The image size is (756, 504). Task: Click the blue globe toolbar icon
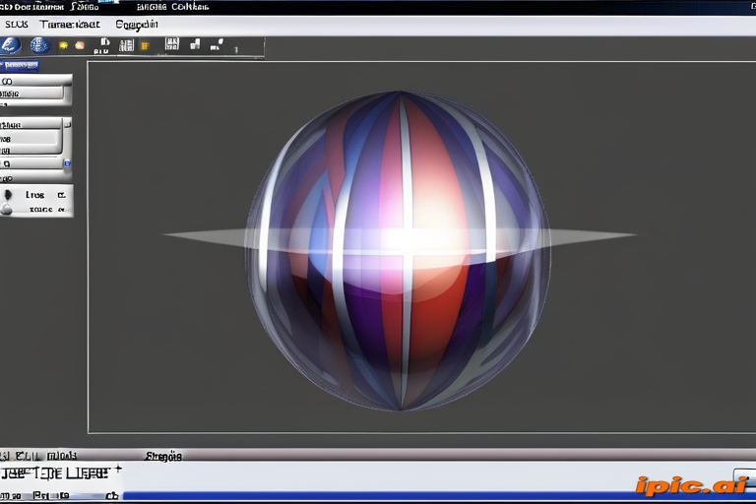(x=39, y=45)
